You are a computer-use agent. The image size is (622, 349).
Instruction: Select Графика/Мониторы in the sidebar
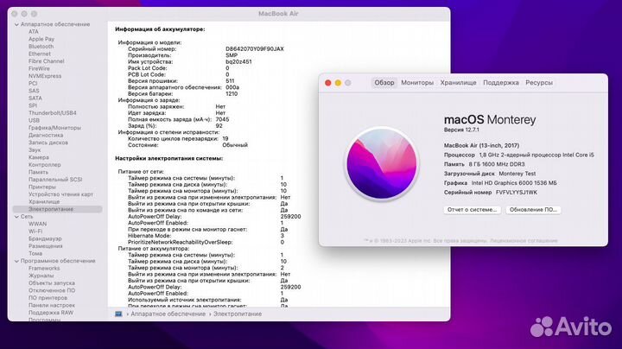tap(54, 128)
